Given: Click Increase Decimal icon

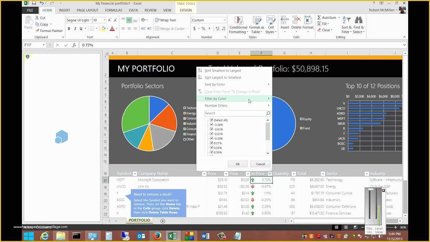Looking at the screenshot, I should click(x=217, y=29).
